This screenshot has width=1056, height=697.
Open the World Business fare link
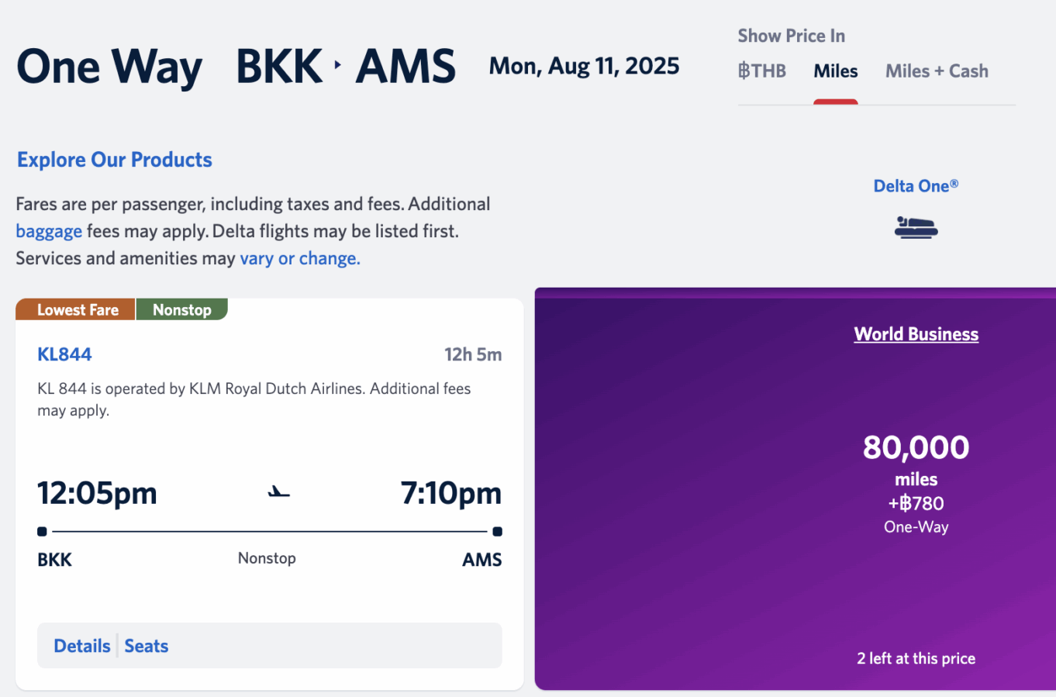click(x=916, y=334)
